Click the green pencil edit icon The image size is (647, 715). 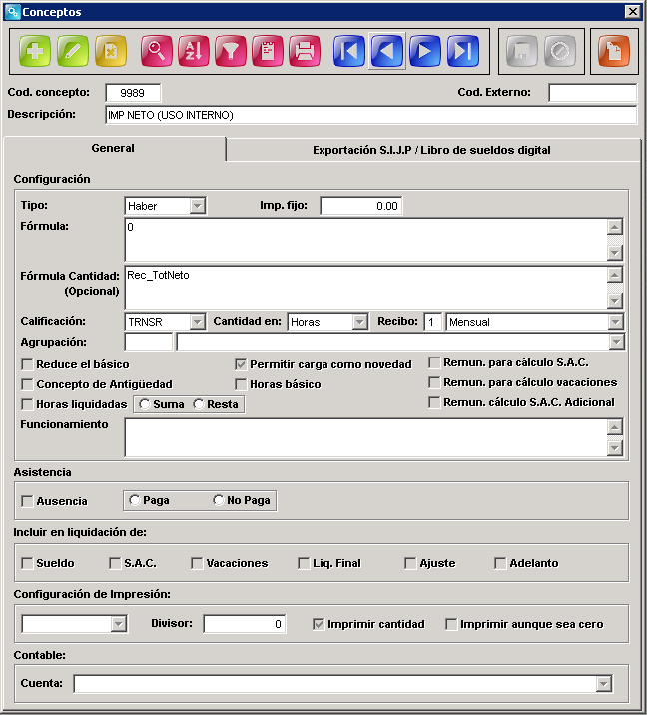(x=73, y=51)
